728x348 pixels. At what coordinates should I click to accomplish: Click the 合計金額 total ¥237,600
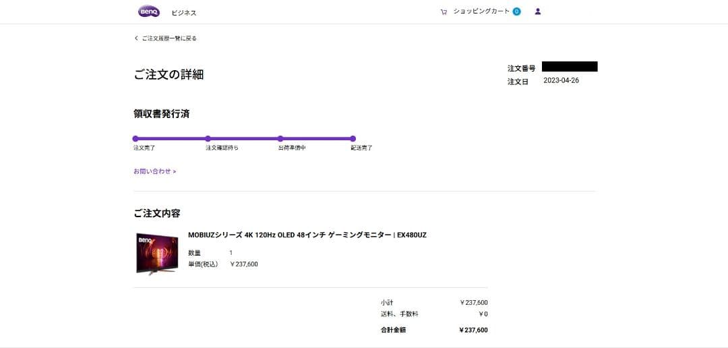click(x=473, y=330)
